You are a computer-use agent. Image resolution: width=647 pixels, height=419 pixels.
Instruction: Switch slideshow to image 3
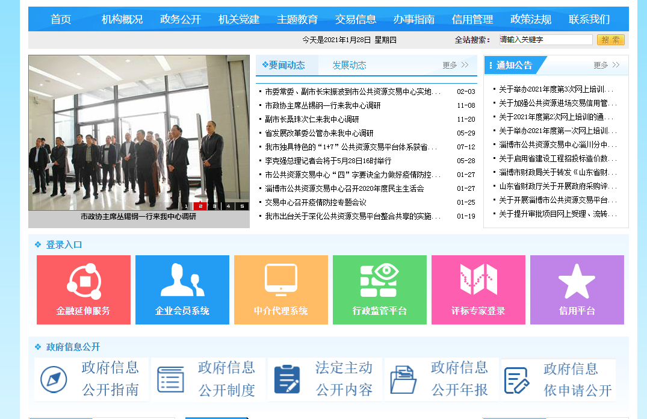pos(214,206)
